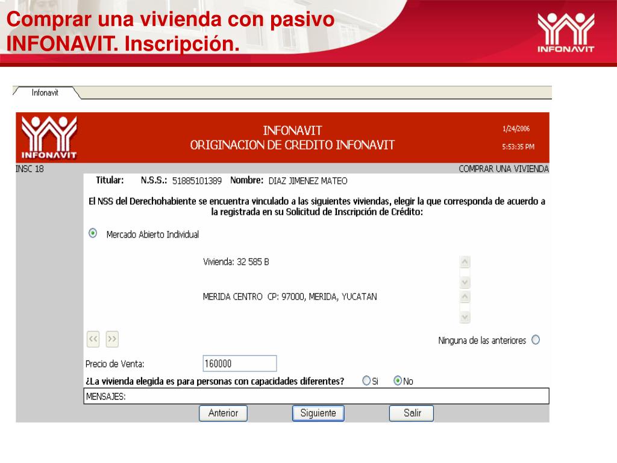Go to the previous vivienda with << button
Screen dimensions: 617x463
93,339
